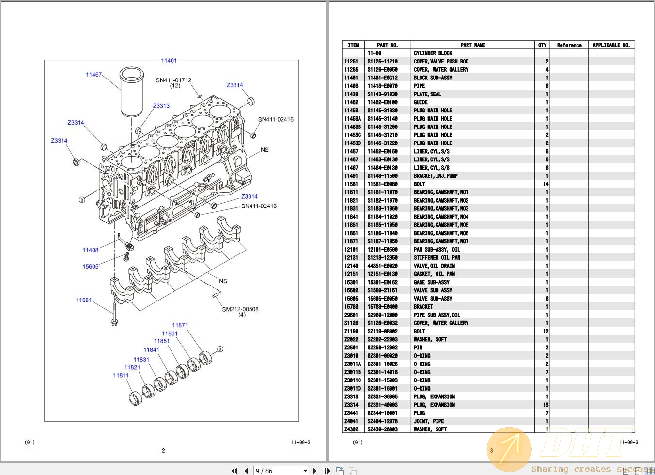Click part number 11418-E0070
Image resolution: width=655 pixels, height=475 pixels.
[383, 86]
